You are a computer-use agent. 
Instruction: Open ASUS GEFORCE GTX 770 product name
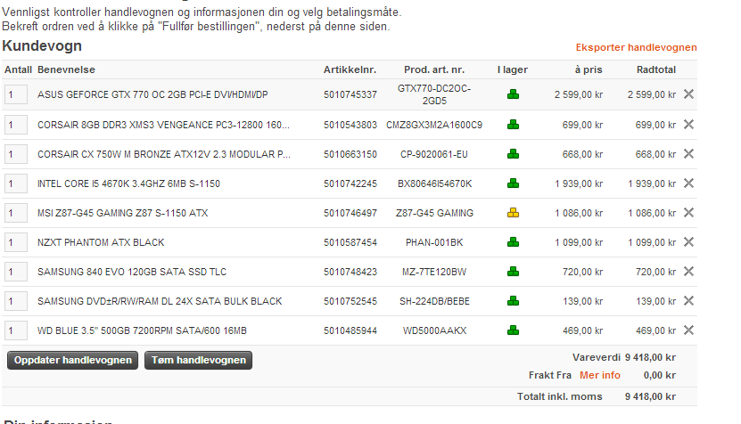(152, 94)
